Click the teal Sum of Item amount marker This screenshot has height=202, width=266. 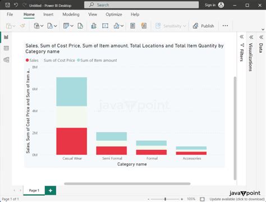pos(79,60)
